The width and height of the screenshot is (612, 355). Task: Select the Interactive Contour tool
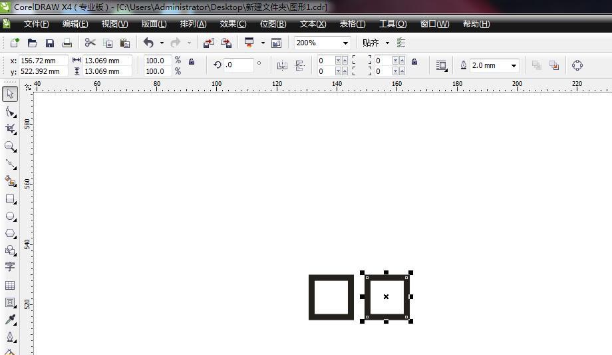click(10, 302)
